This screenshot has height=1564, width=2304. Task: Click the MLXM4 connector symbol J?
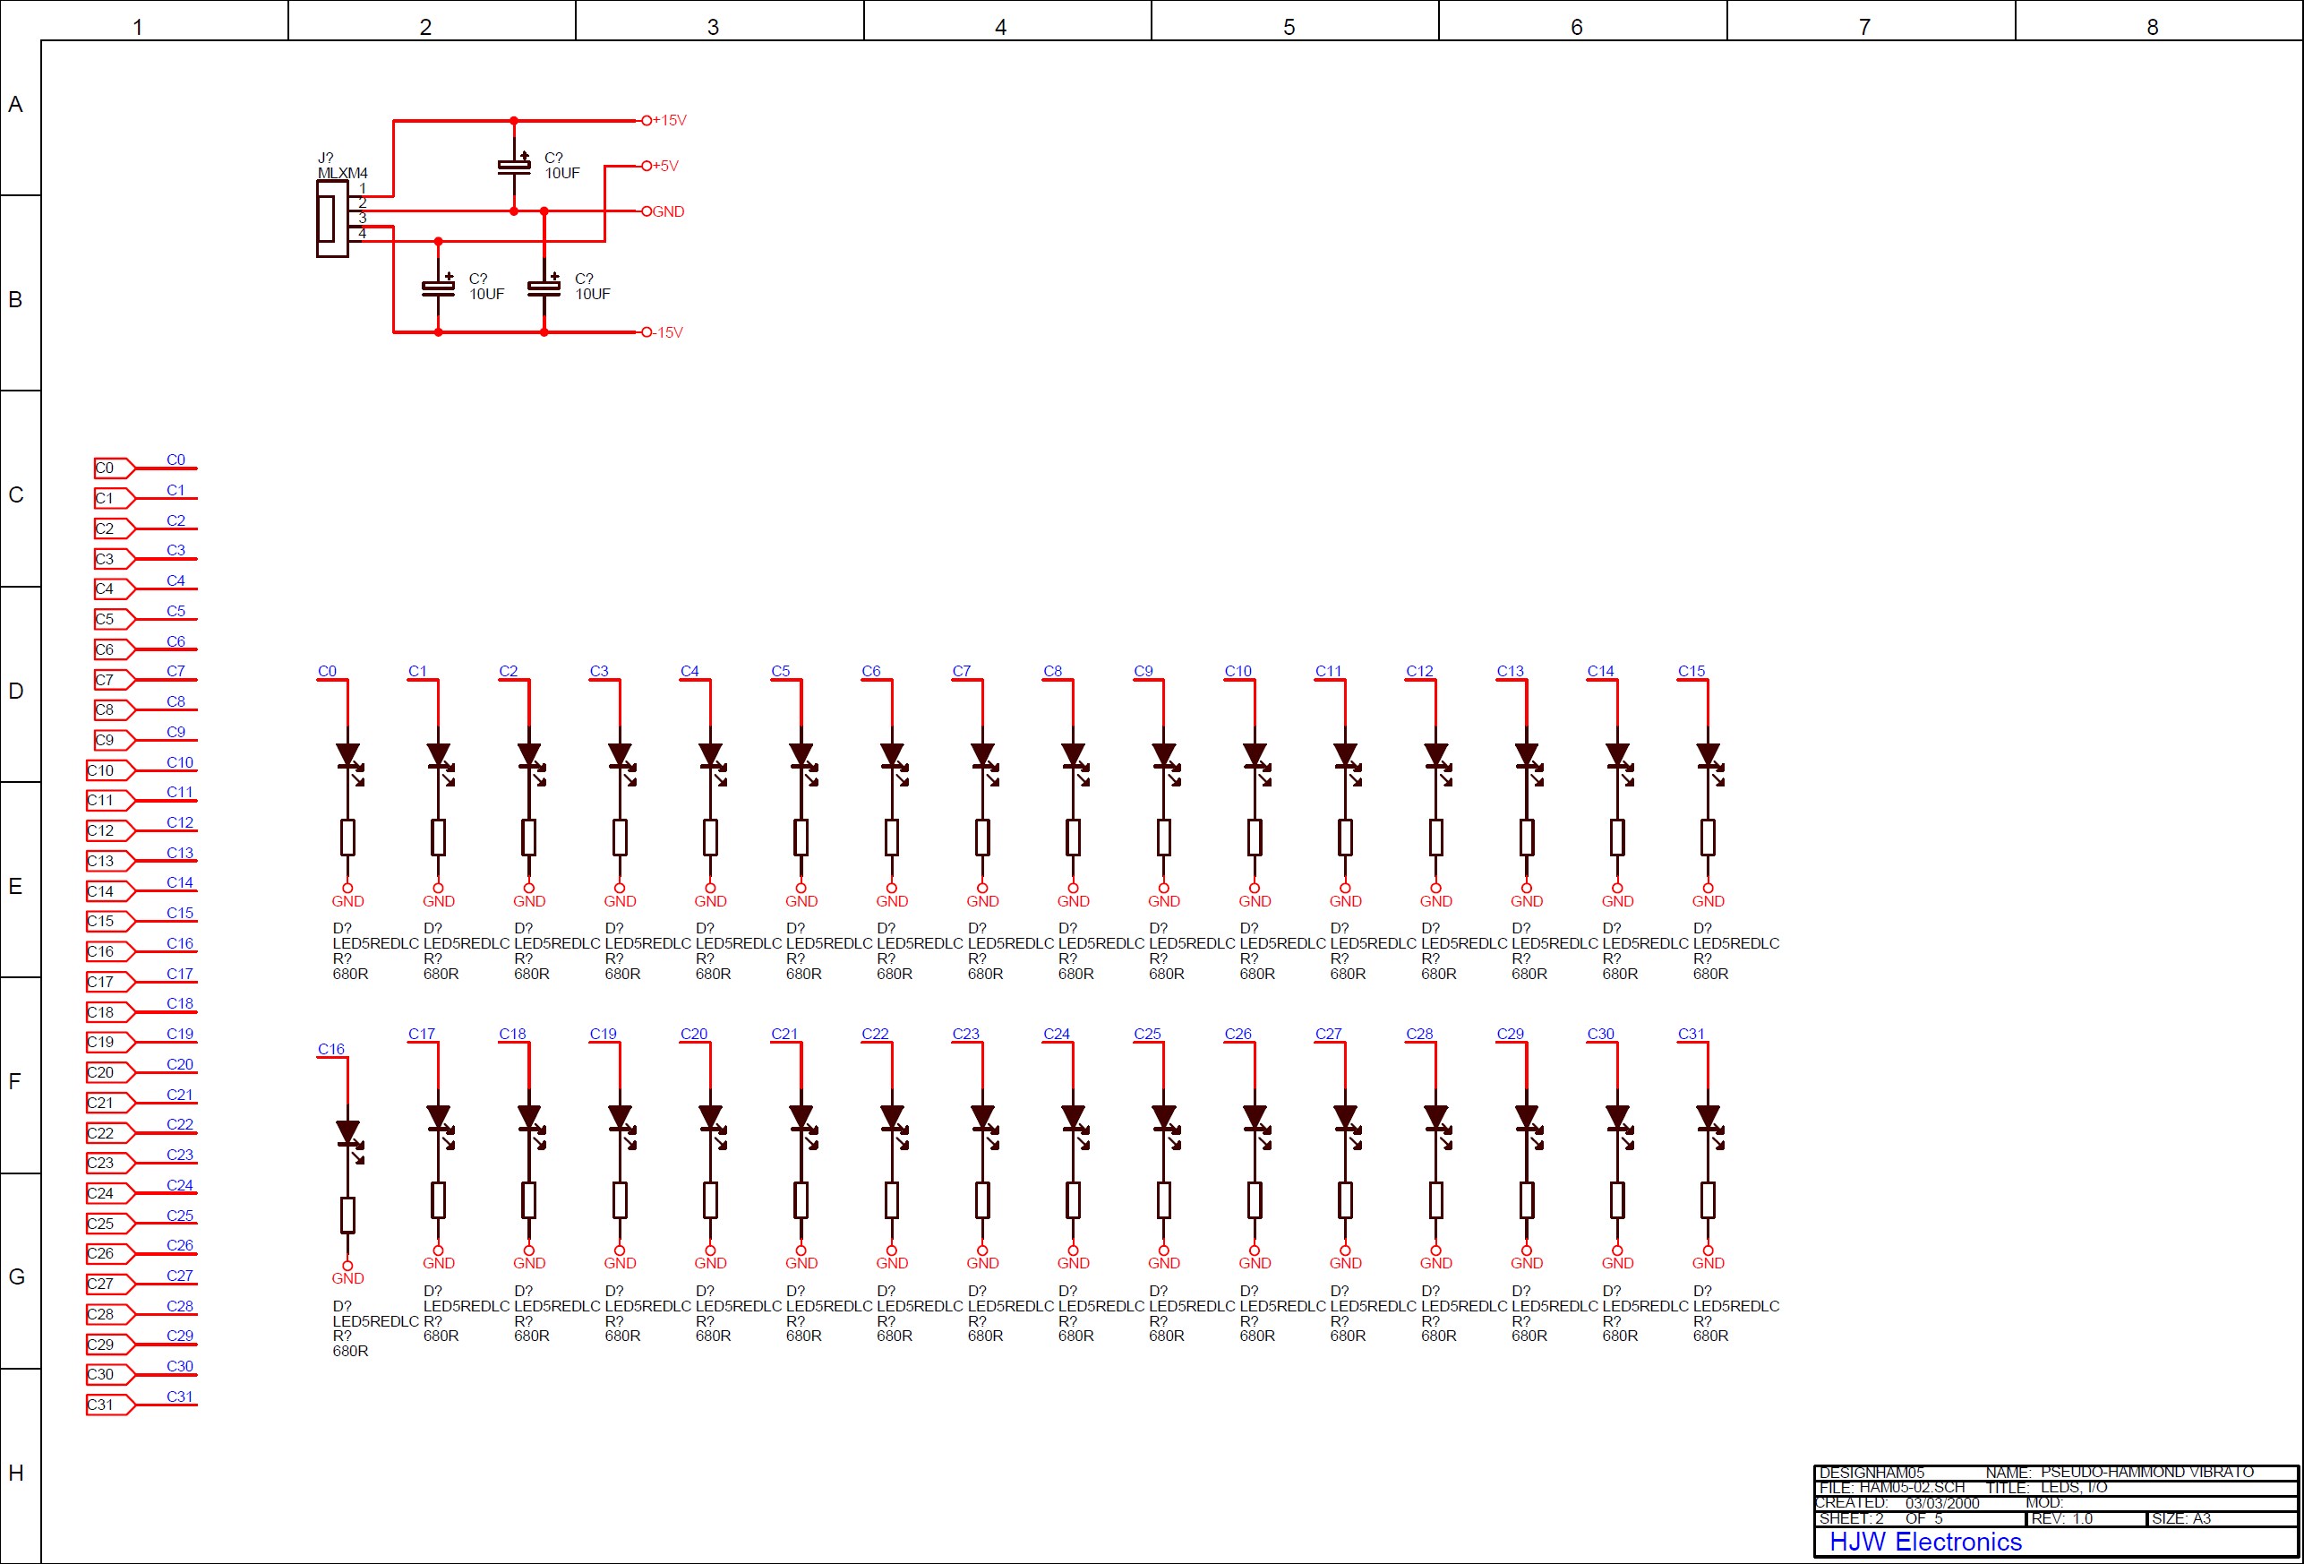coord(331,219)
